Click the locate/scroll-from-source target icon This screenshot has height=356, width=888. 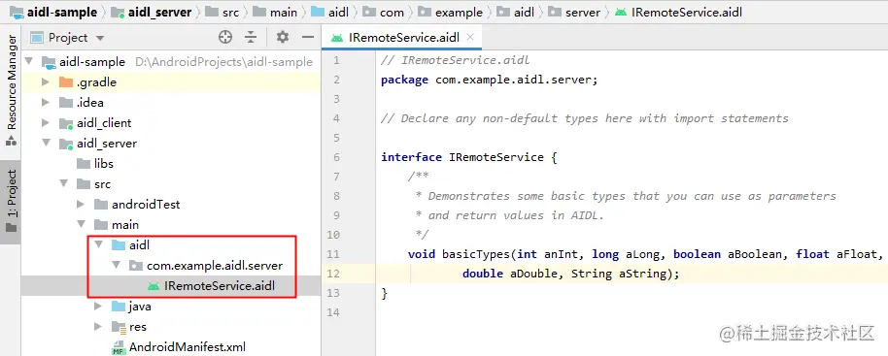tap(225, 37)
